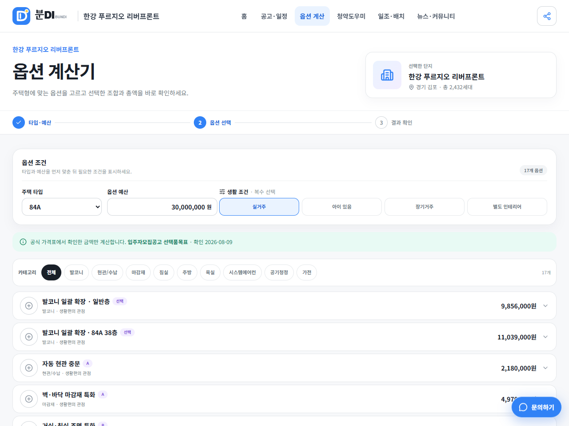This screenshot has width=569, height=426.
Task: Click the filter sliders icon by 생활 조건
Action: click(222, 192)
